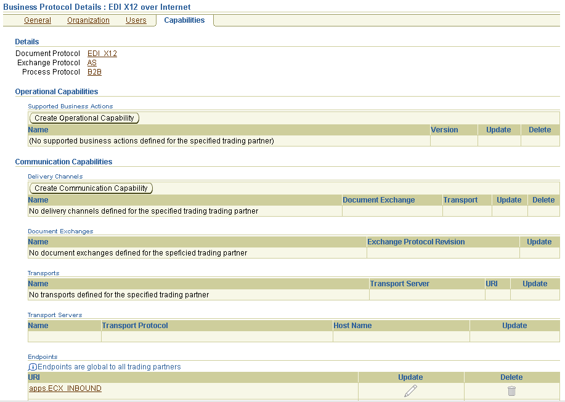
Task: Click Create Communication Capability button
Action: coord(91,188)
